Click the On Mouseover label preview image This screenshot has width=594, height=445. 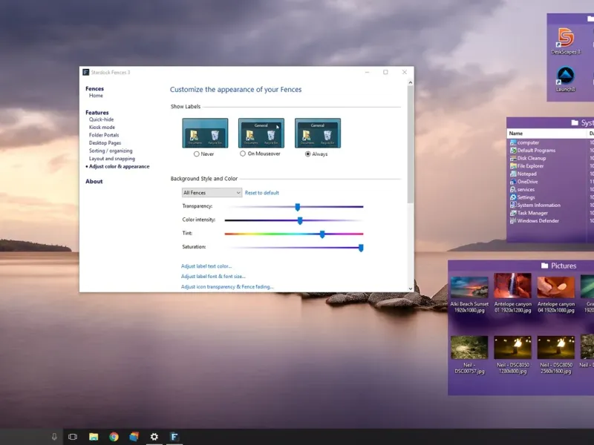pyautogui.click(x=261, y=133)
